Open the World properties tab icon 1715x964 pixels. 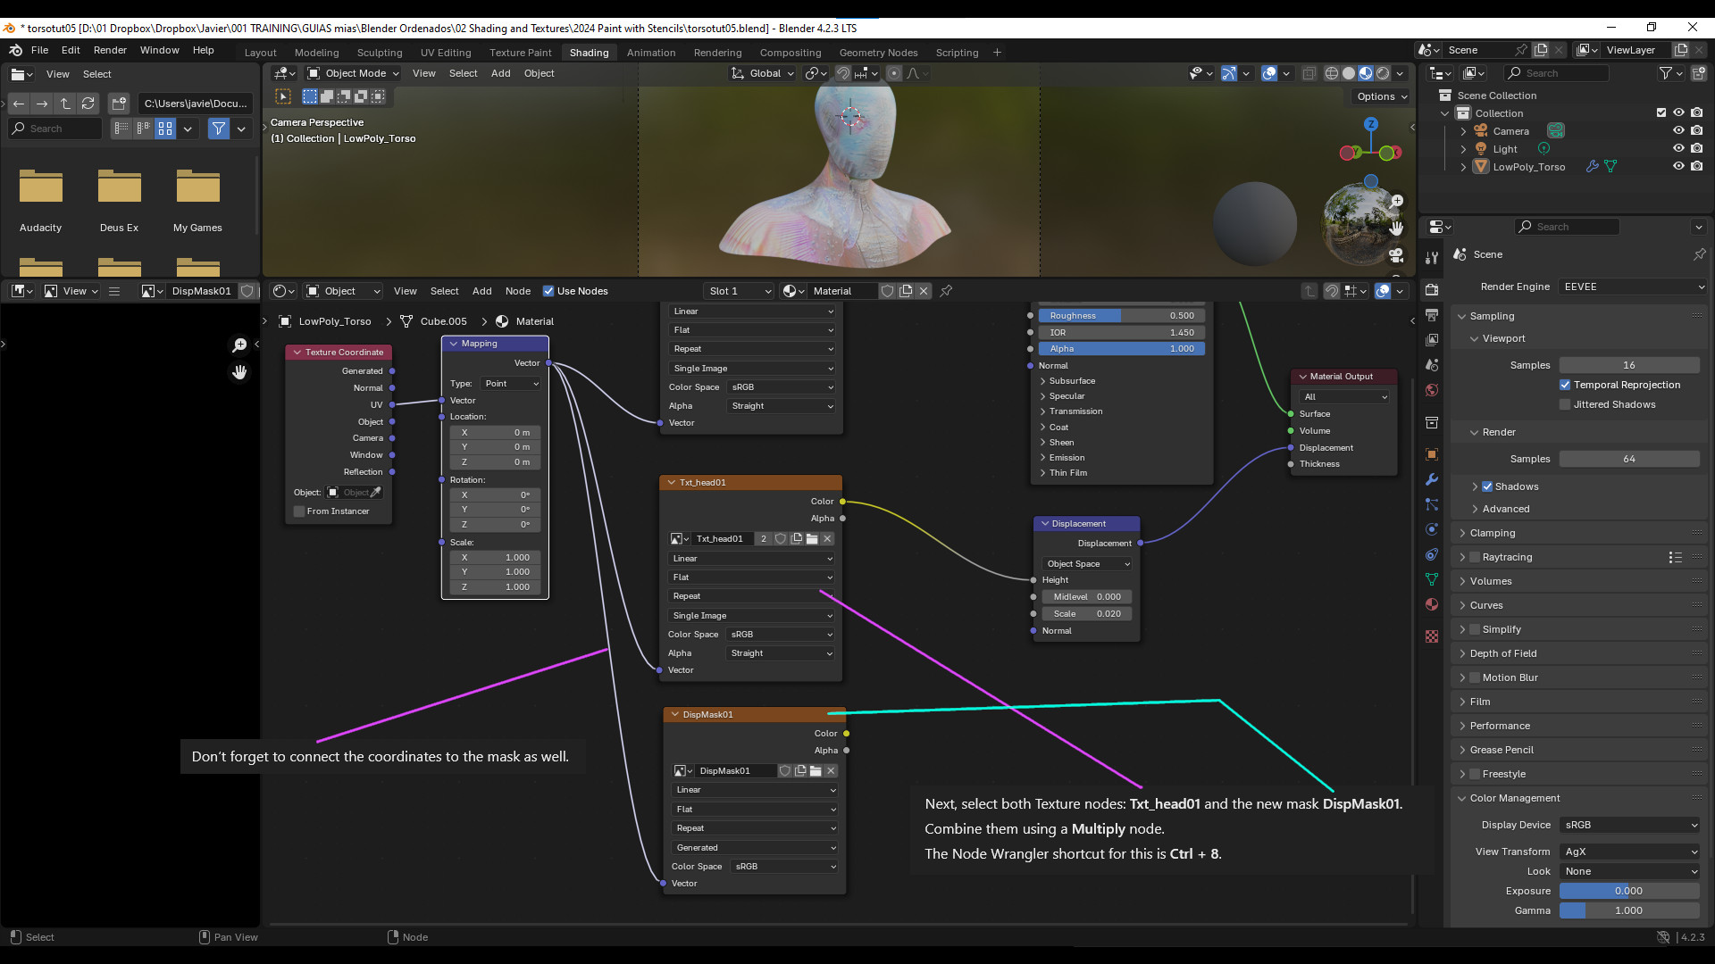tap(1432, 390)
